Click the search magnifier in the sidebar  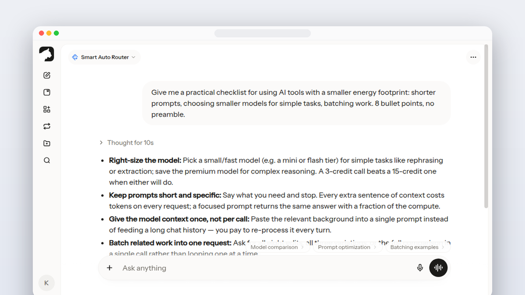tap(47, 160)
